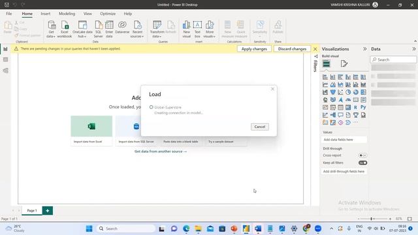
Task: Select the Funnel chart visual
Action: (333, 92)
